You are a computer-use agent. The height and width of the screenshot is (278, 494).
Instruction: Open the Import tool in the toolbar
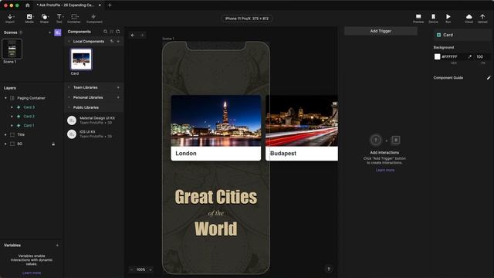(10, 19)
